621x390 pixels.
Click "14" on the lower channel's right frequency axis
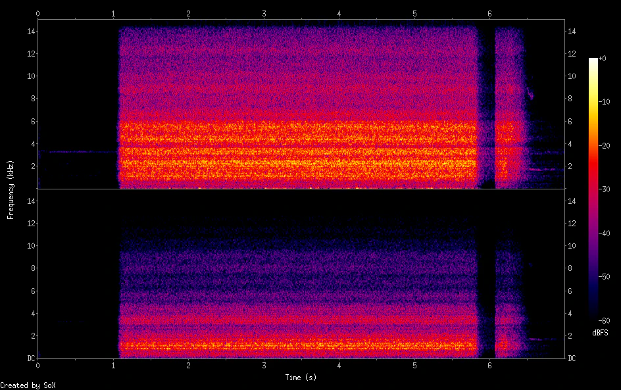tap(572, 201)
